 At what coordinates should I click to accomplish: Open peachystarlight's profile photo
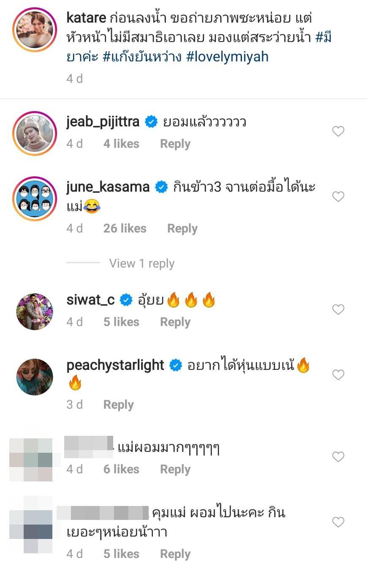point(35,377)
